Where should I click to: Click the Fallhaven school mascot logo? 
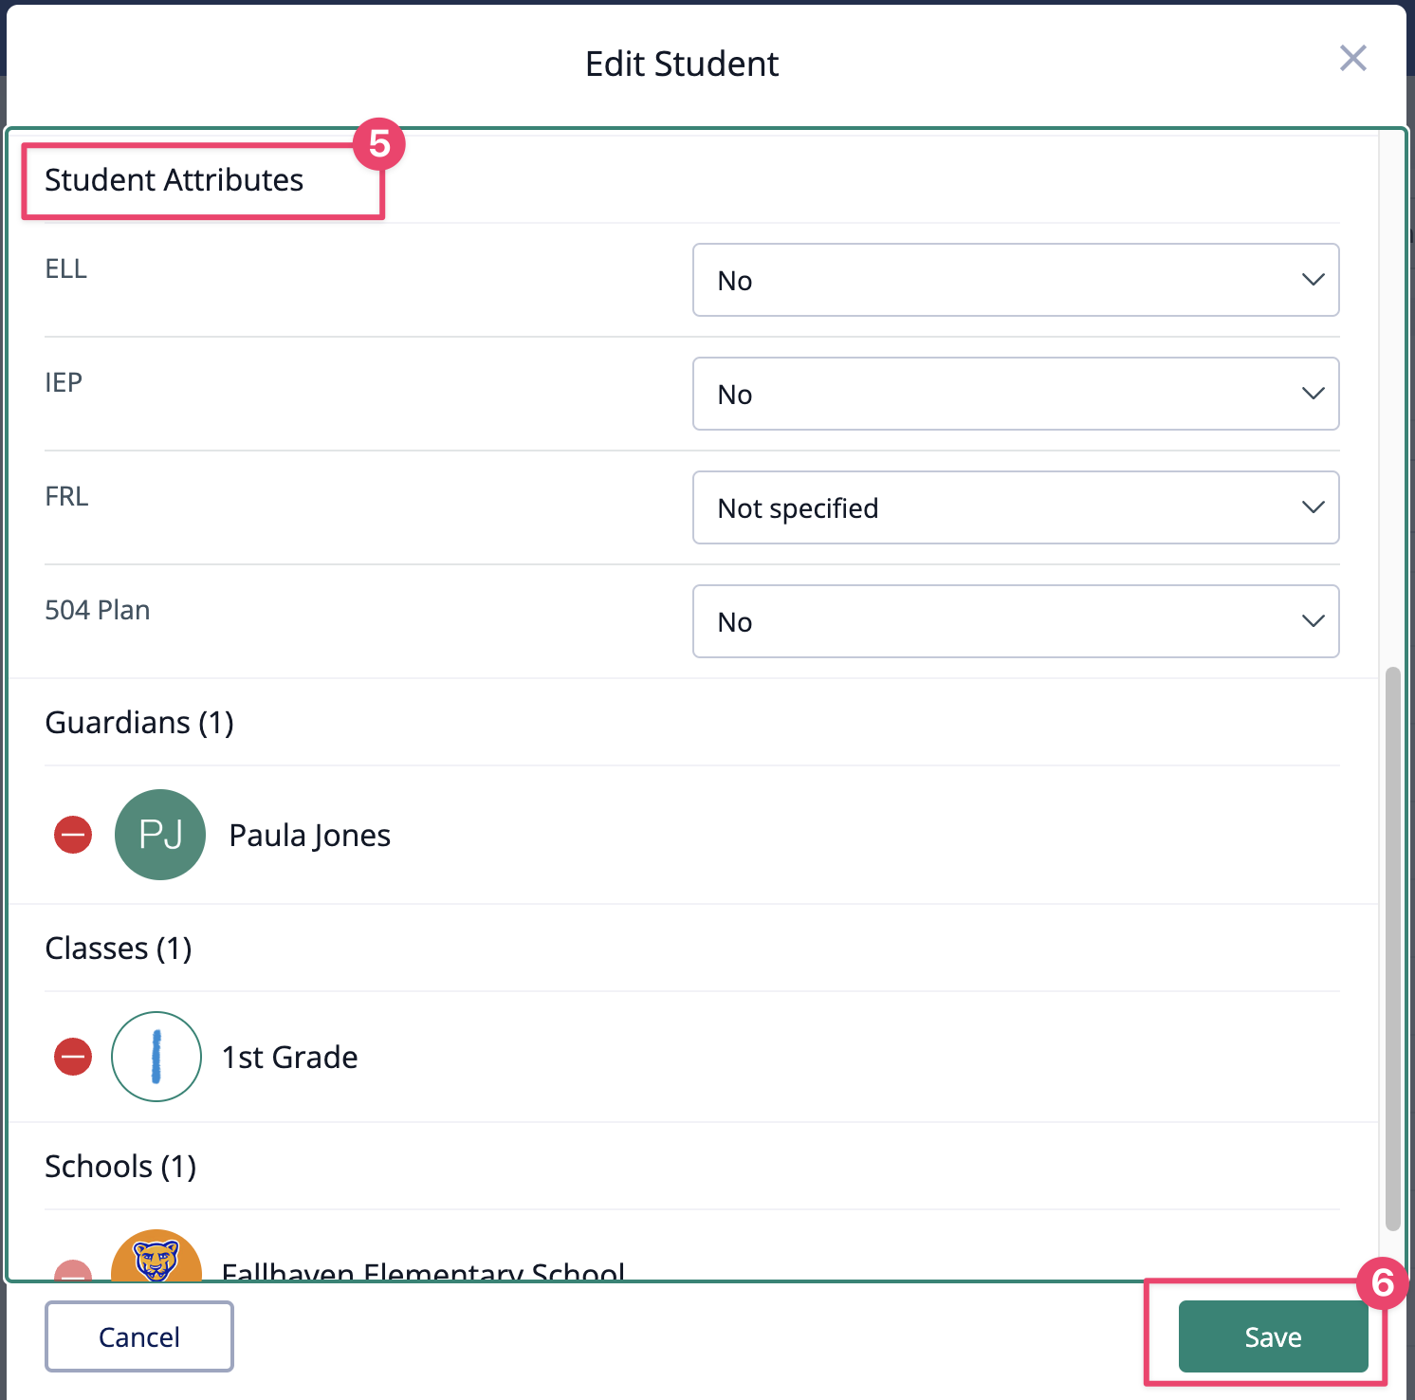pos(156,1256)
